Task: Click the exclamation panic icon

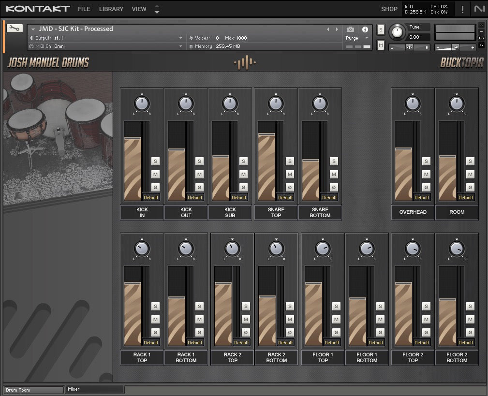Action: (x=462, y=9)
